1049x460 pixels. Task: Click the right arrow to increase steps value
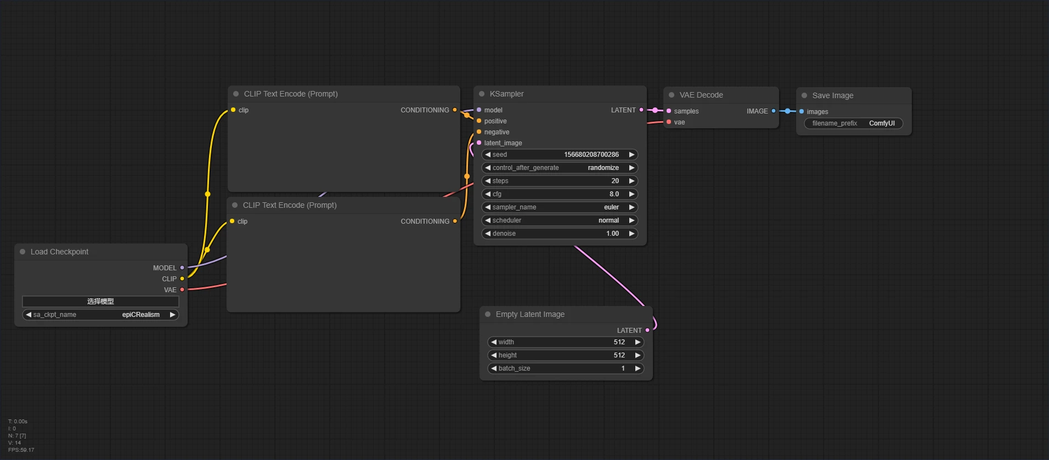tap(631, 181)
